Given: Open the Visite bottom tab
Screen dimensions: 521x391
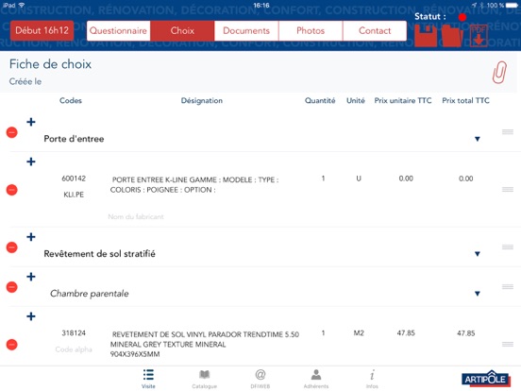Looking at the screenshot, I should 148,379.
